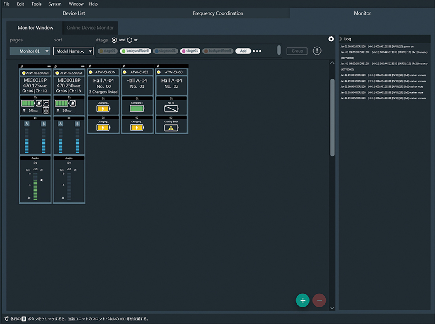Toggle the stagexxx01 tag
435x324 pixels.
[x=165, y=51]
